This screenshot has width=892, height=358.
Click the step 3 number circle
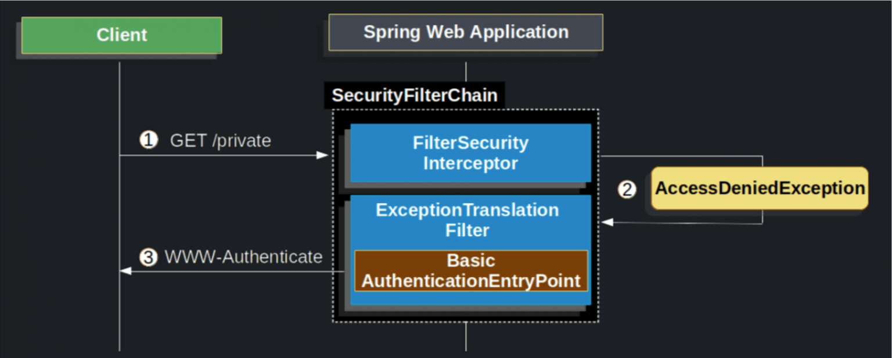[x=149, y=257]
